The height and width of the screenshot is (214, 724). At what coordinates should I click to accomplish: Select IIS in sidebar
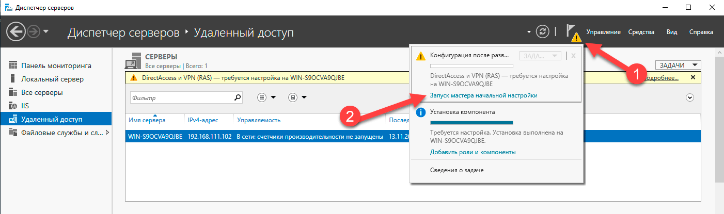26,106
